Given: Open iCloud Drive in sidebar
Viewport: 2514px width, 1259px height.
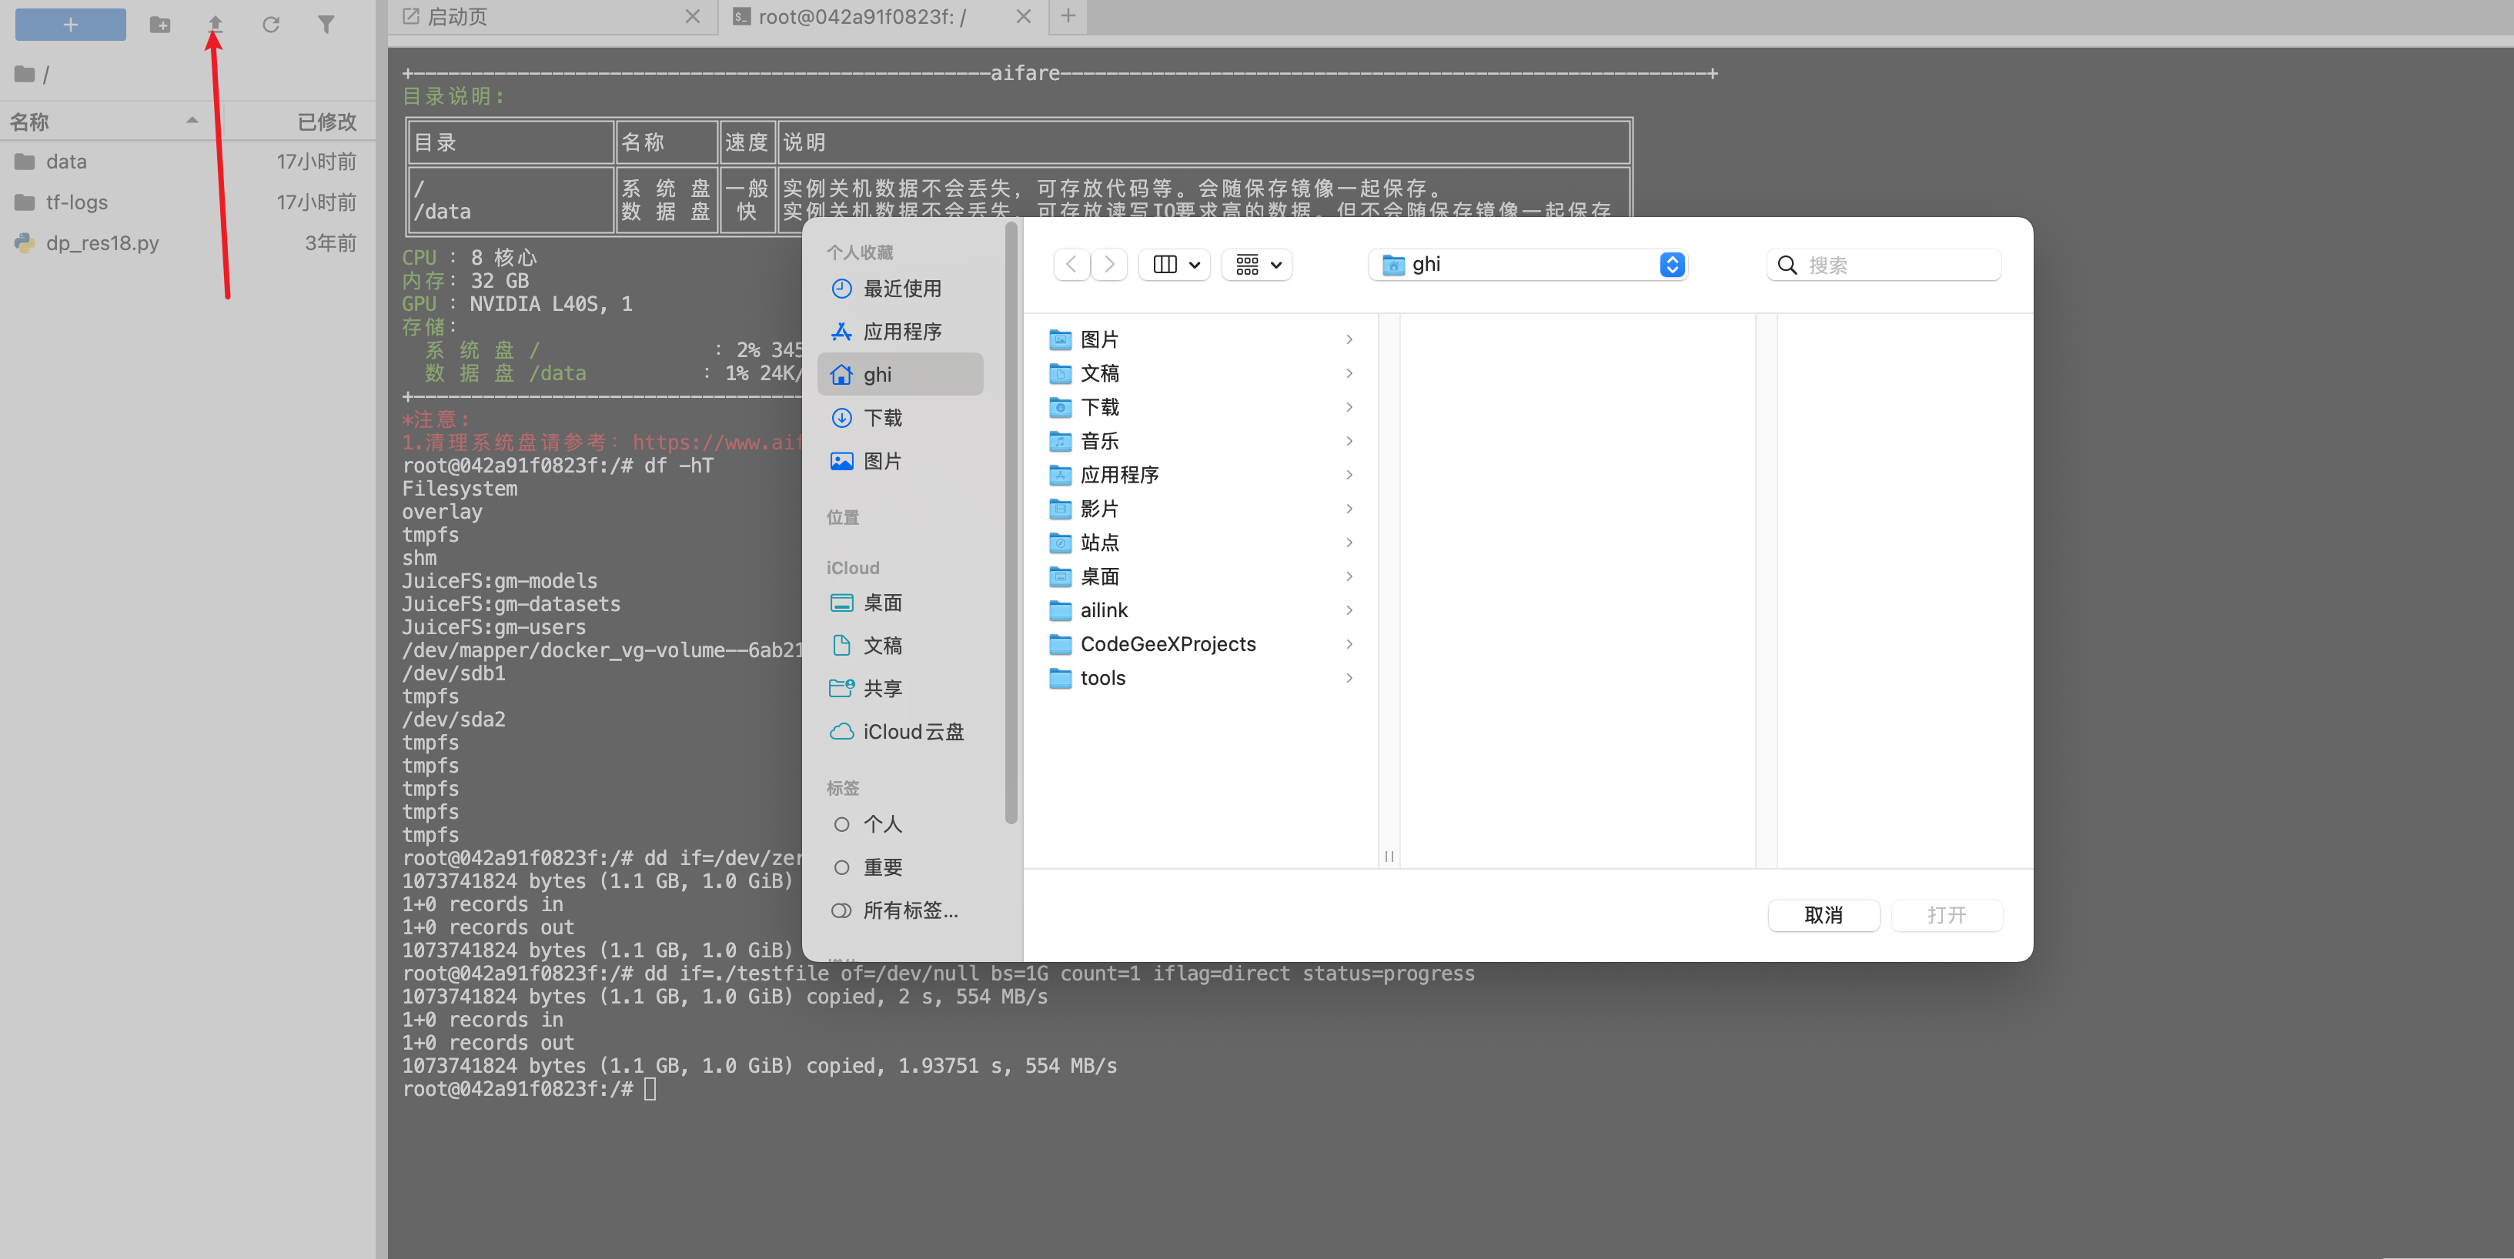Looking at the screenshot, I should [x=912, y=731].
